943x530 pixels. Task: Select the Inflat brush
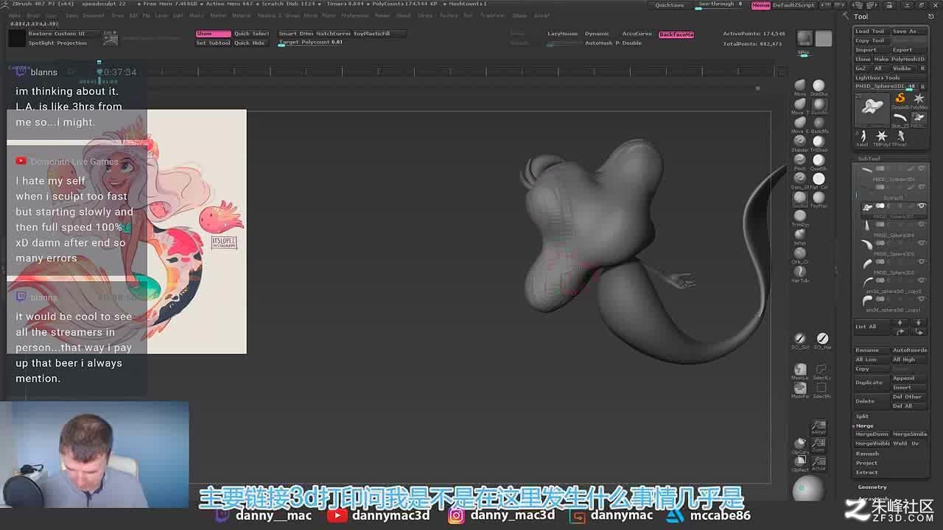coord(800,236)
